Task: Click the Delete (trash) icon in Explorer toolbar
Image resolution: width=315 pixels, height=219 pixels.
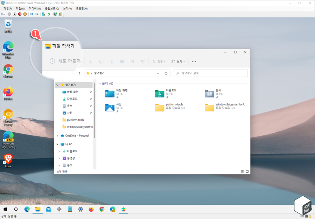Action: pyautogui.click(x=143, y=61)
